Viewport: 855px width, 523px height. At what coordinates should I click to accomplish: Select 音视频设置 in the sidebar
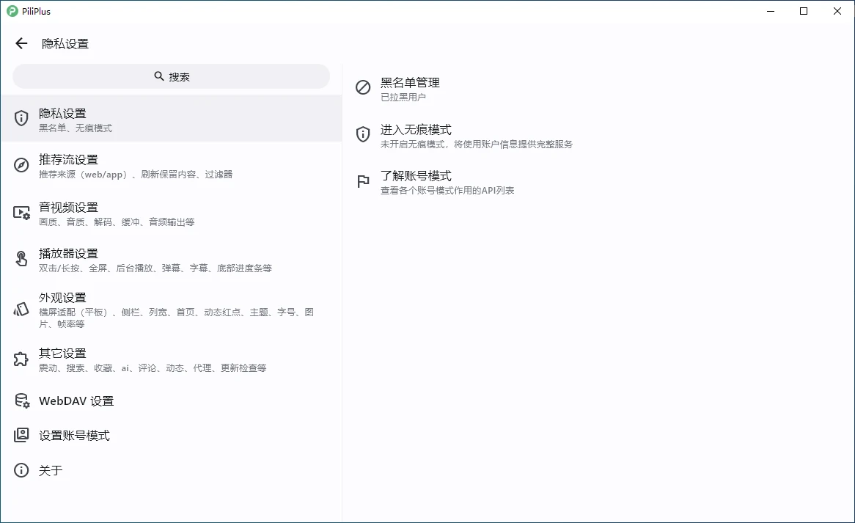pos(110,213)
